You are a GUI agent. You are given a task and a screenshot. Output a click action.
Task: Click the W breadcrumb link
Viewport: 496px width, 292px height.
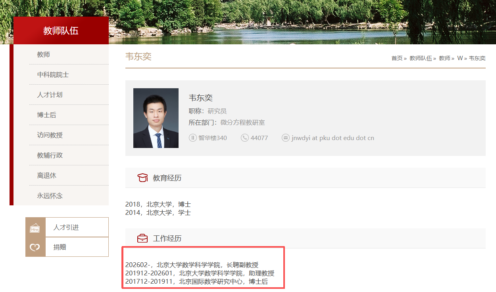pos(460,58)
